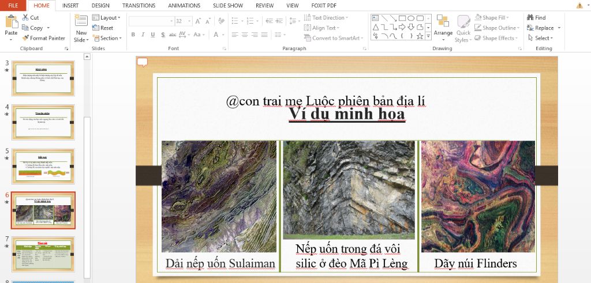Open the Quick Styles dropdown
Screen dimensions: 591x283
click(x=463, y=29)
